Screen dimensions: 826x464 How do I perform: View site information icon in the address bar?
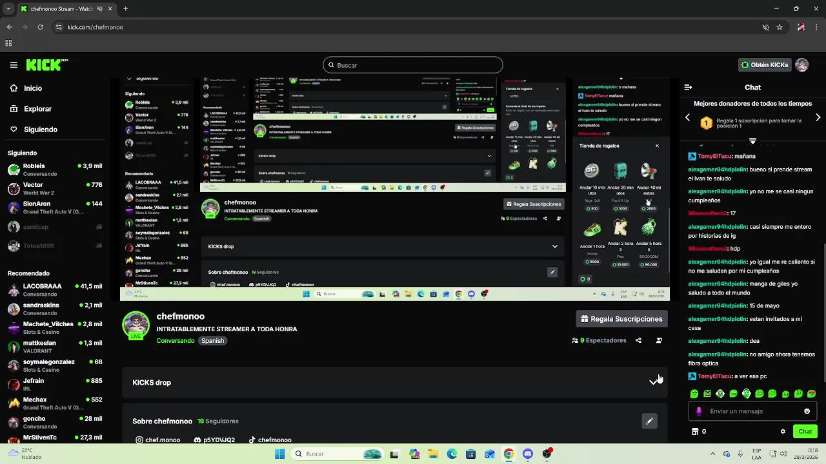59,27
